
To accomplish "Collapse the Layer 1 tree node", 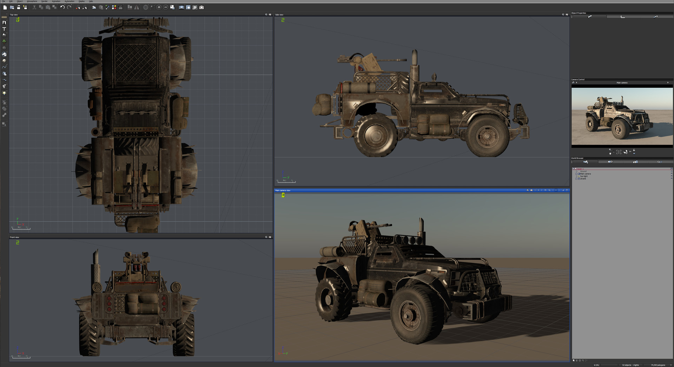I will point(574,169).
